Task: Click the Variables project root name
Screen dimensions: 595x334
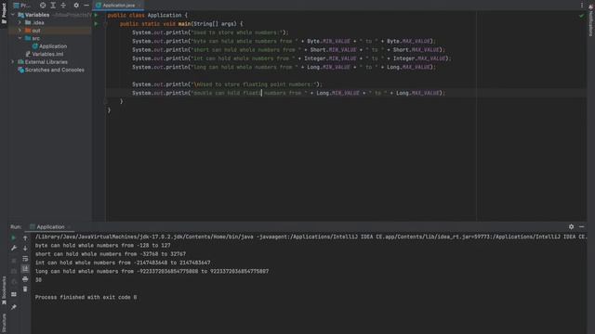Action: (x=37, y=15)
